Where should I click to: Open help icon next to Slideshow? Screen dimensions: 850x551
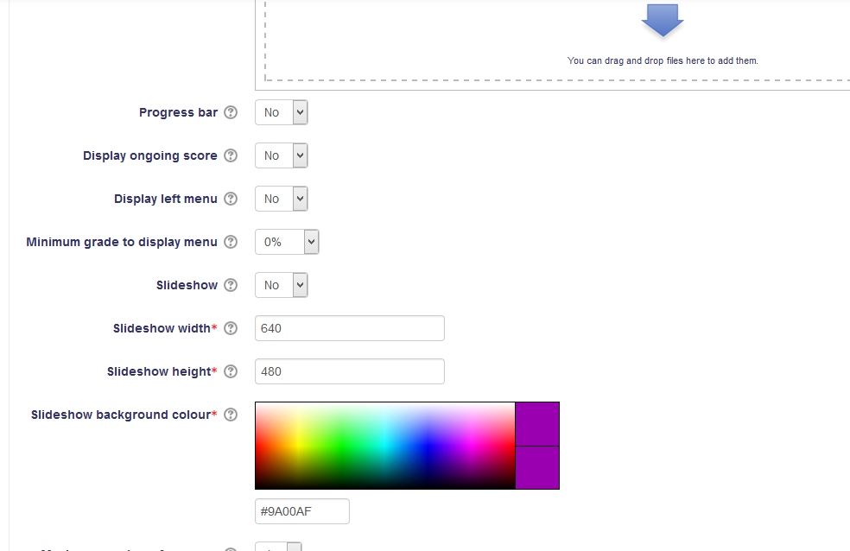click(x=231, y=285)
